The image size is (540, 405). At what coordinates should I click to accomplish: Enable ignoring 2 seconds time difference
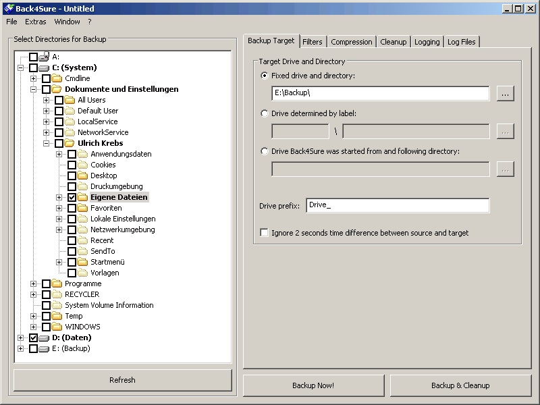[264, 232]
